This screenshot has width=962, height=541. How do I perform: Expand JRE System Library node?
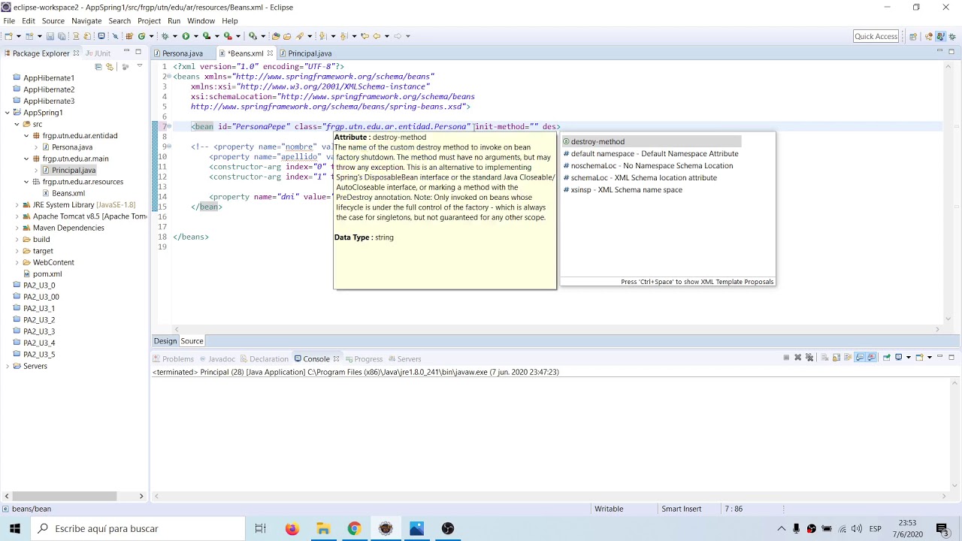[x=17, y=204]
